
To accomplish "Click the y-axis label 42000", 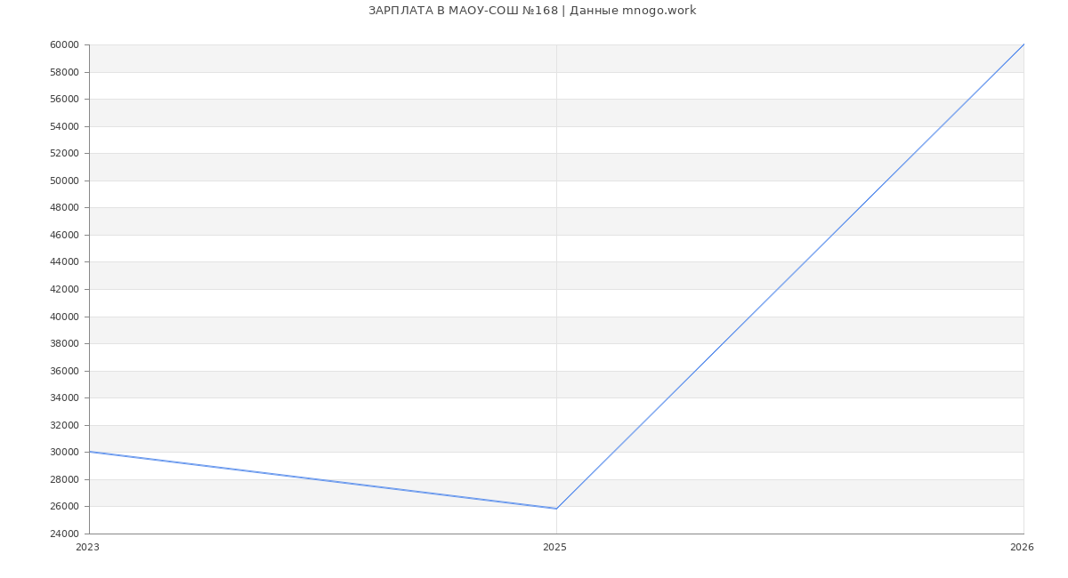I will (65, 289).
